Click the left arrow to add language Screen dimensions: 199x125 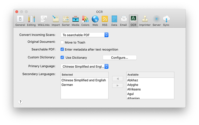(x=117, y=79)
